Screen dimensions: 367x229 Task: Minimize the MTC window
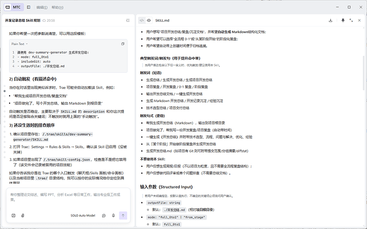[338, 7]
